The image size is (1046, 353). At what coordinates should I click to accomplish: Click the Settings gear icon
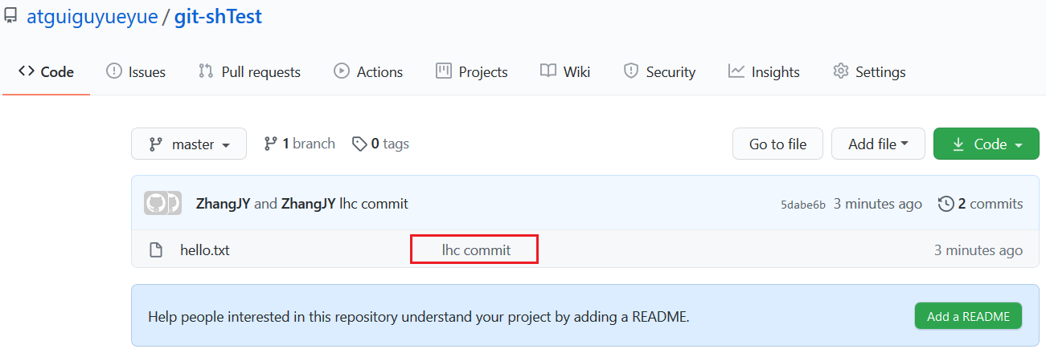point(841,71)
